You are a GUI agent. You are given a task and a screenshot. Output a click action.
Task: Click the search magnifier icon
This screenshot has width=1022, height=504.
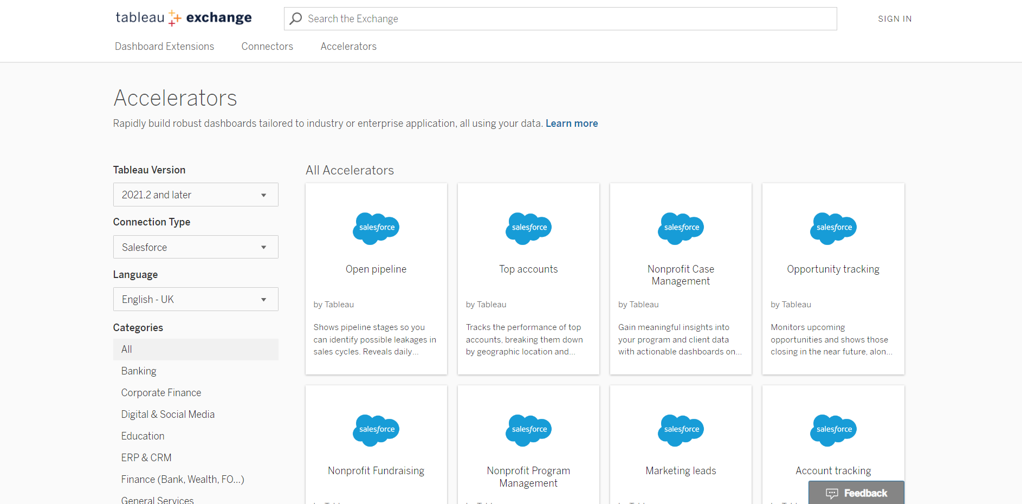pyautogui.click(x=296, y=19)
